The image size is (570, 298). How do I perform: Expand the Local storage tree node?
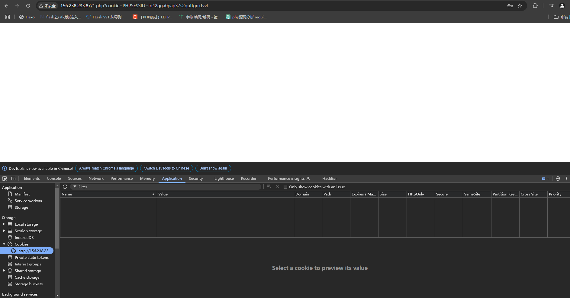coord(4,224)
